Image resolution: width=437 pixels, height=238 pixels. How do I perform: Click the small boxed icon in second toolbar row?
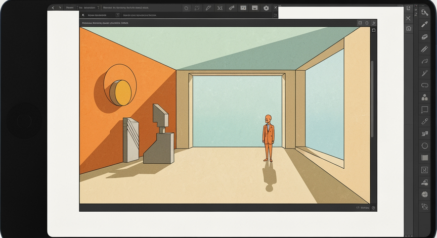pyautogui.click(x=118, y=15)
